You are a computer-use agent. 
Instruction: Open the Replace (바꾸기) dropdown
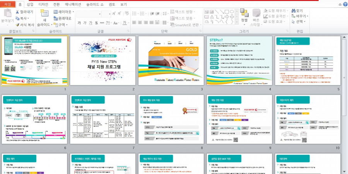tap(300, 16)
